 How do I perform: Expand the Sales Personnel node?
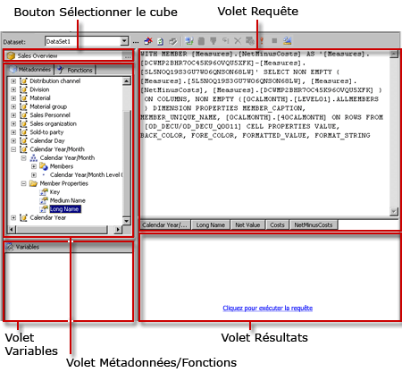coord(13,115)
